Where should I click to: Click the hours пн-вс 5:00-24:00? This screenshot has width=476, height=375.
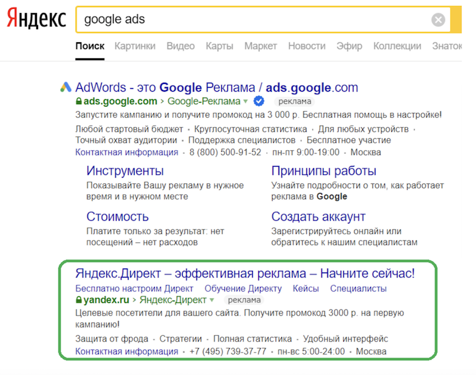pos(311,351)
